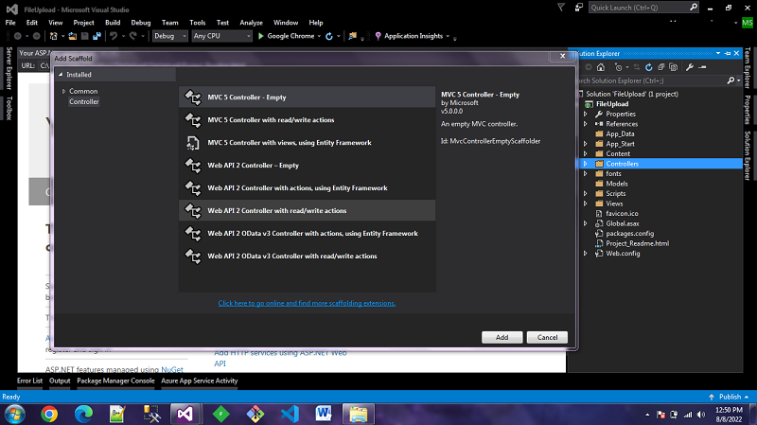Click the Redo icon in toolbar
The image size is (757, 425).
click(132, 36)
